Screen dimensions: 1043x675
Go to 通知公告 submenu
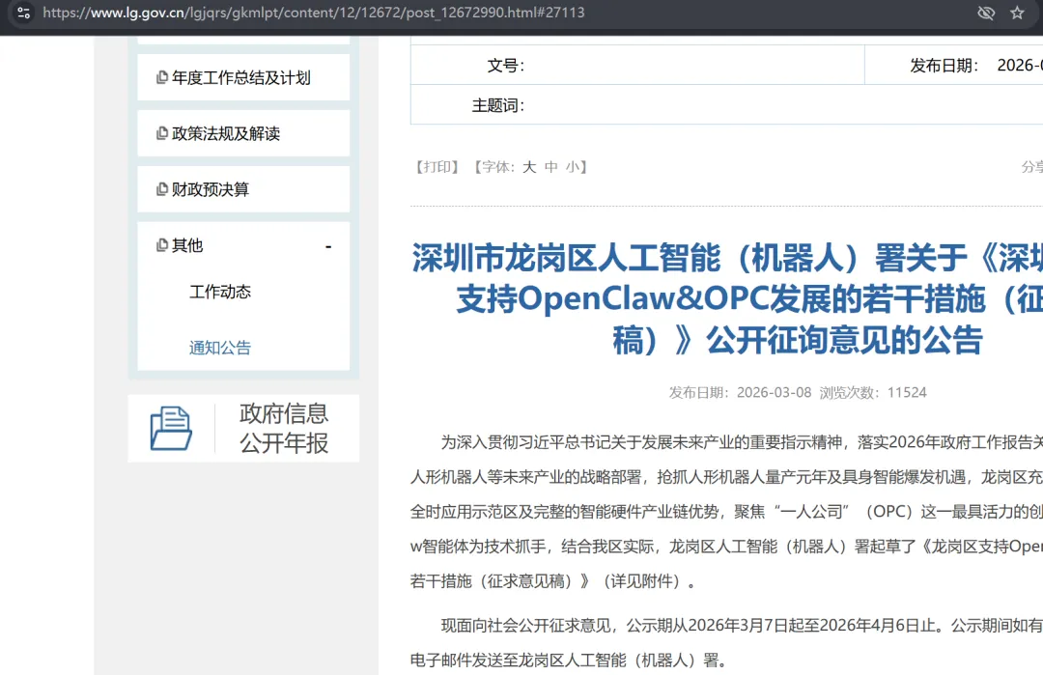tap(220, 348)
